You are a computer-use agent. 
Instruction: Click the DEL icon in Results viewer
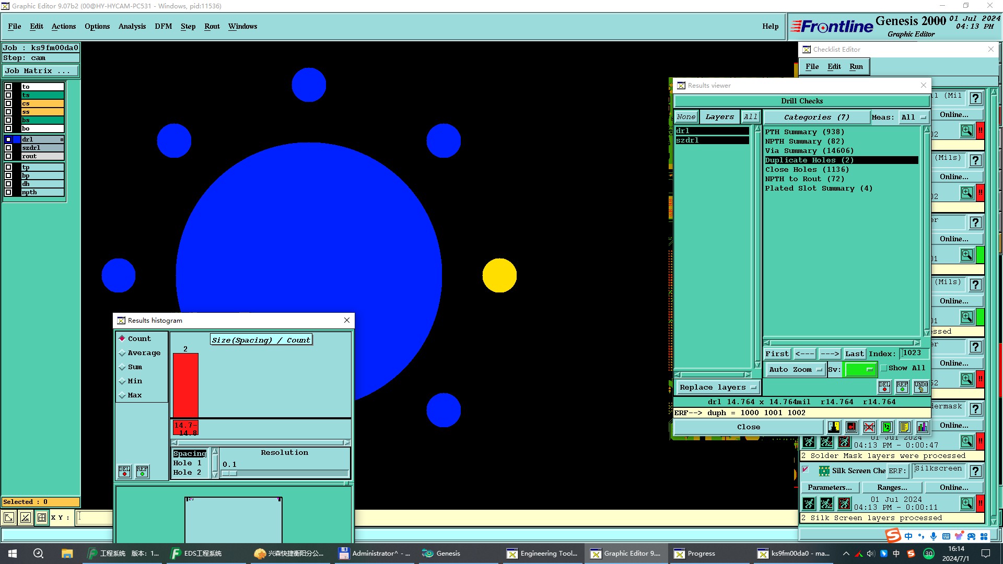tap(884, 387)
